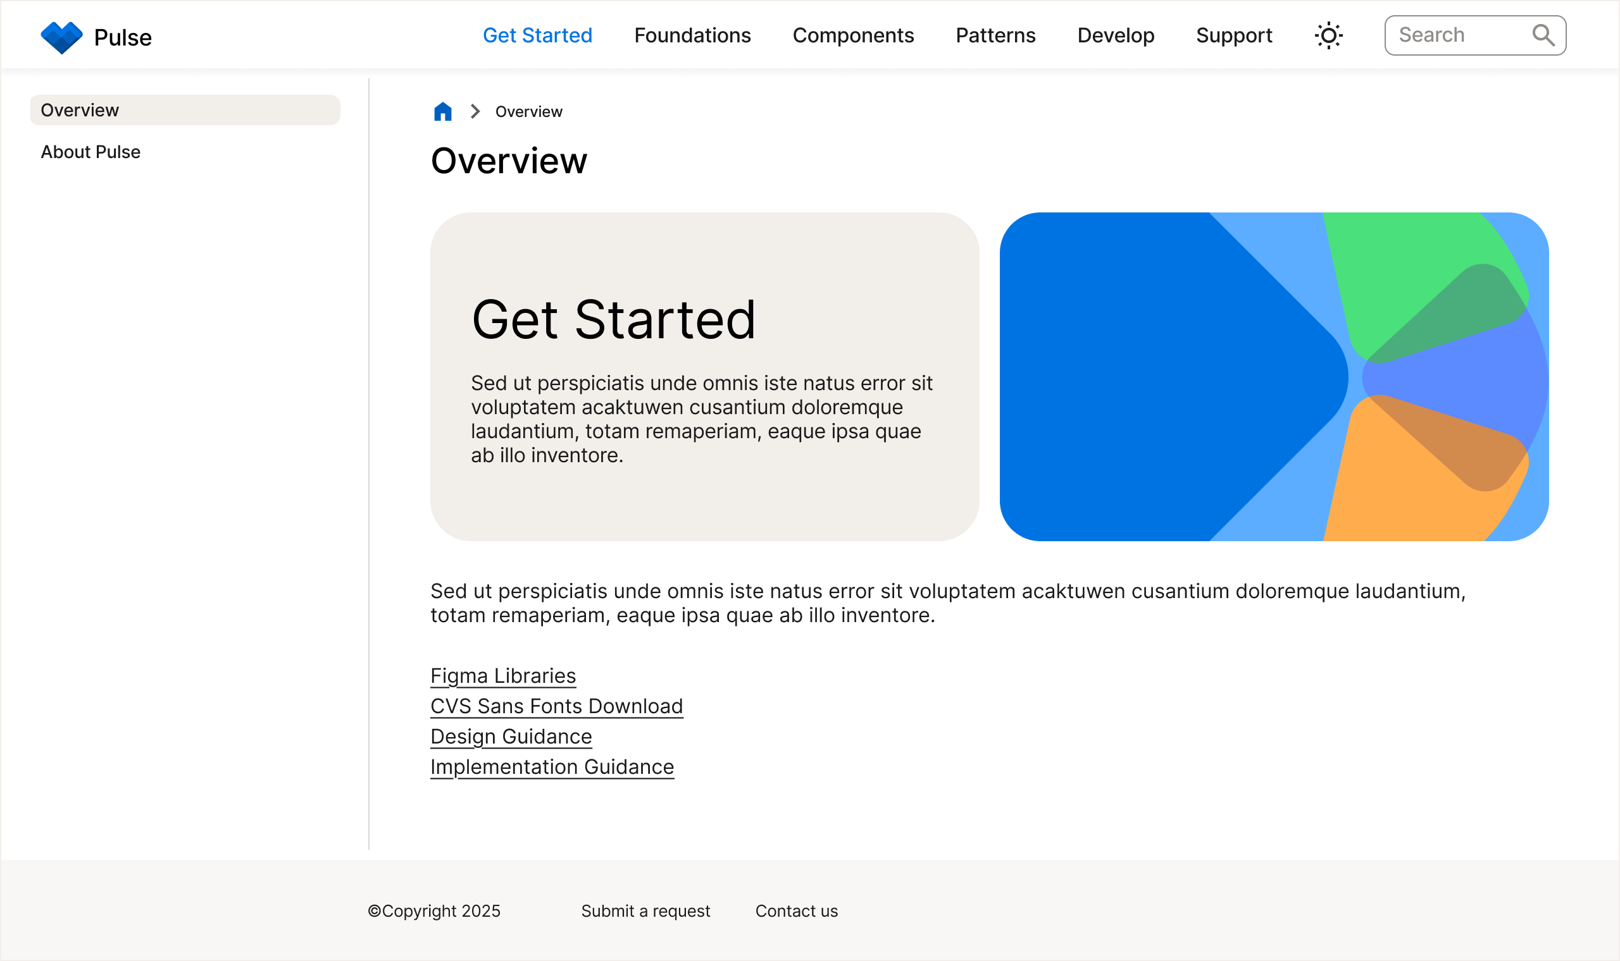Open the Foundations section
Viewport: 1620px width, 961px height.
point(693,35)
